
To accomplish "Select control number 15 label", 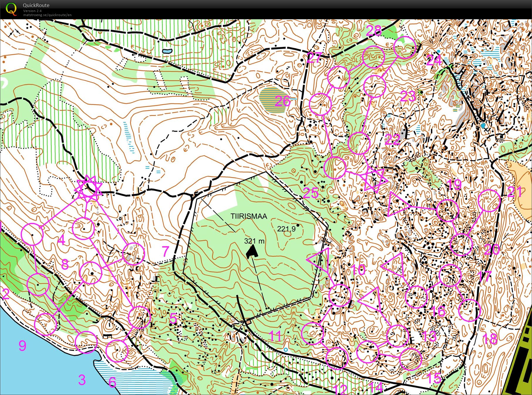I will (434, 378).
